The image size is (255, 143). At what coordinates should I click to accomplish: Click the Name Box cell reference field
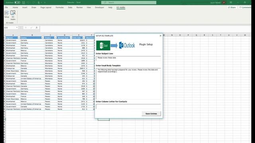(10, 27)
